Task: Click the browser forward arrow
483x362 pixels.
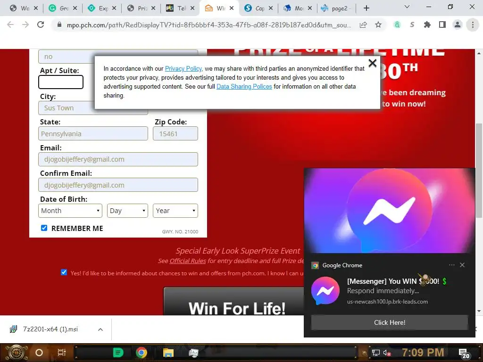Action: coord(25,25)
